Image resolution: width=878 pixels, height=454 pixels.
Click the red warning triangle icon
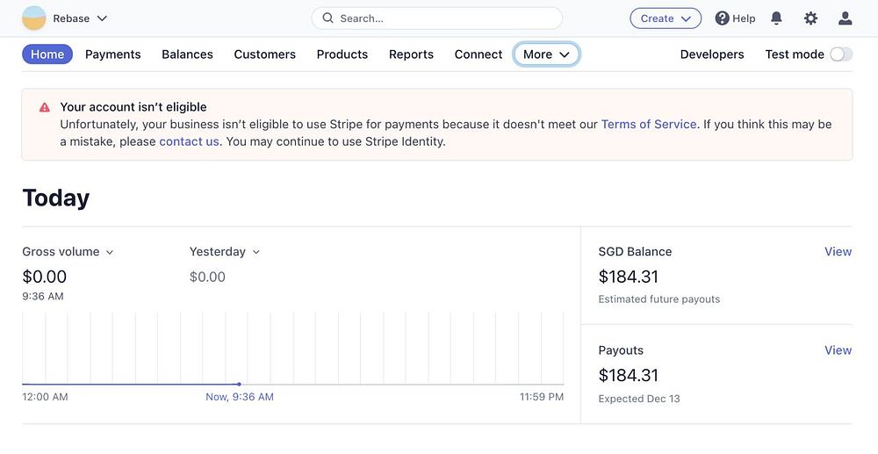(x=45, y=107)
